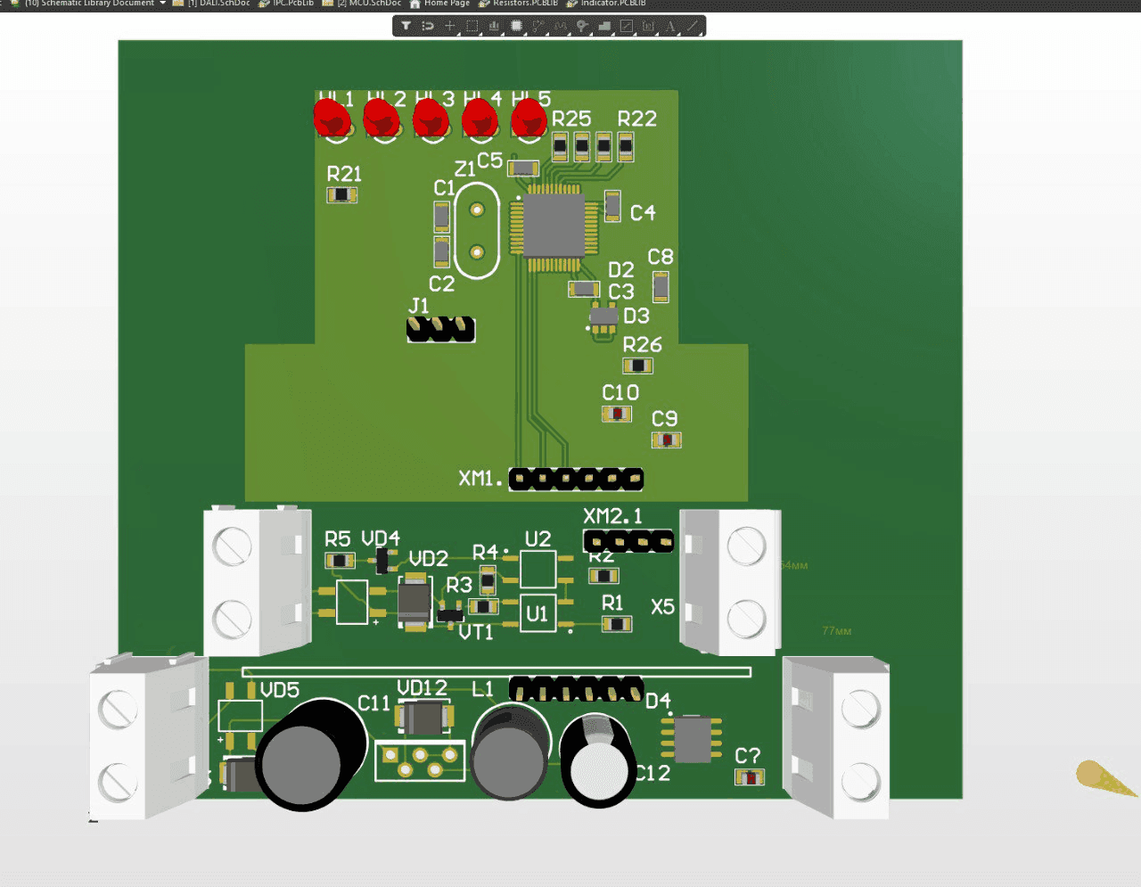Viewport: 1141px width, 887px height.
Task: Go to the Home Page tab
Action: pos(439,4)
